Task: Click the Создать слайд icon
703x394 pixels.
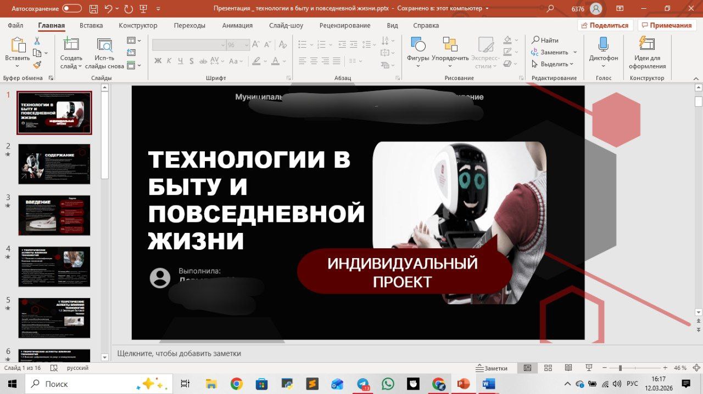Action: (x=71, y=45)
